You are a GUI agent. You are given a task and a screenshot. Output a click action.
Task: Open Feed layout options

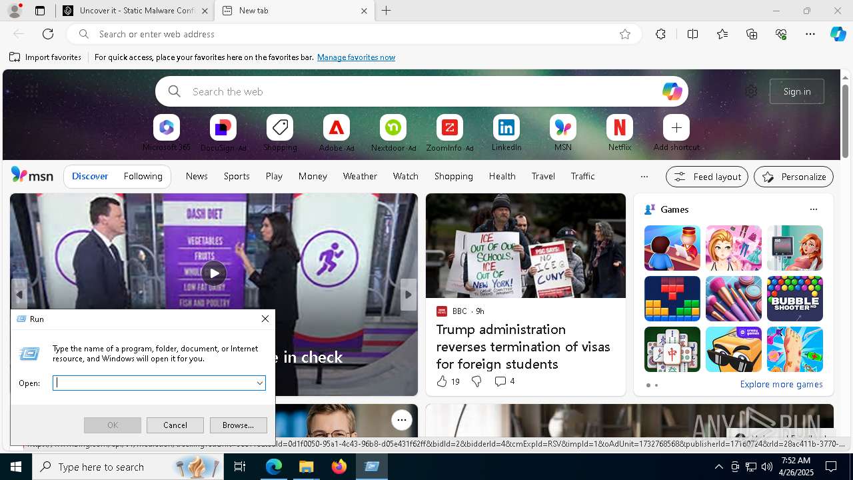click(x=707, y=177)
